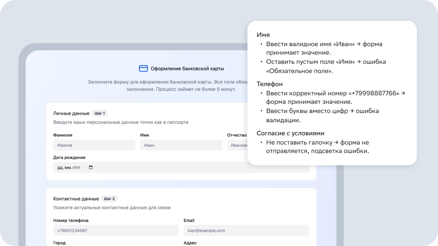Screen dimensions: 438x246
Task: Click the Оформление банковской карты title
Action: (x=187, y=69)
